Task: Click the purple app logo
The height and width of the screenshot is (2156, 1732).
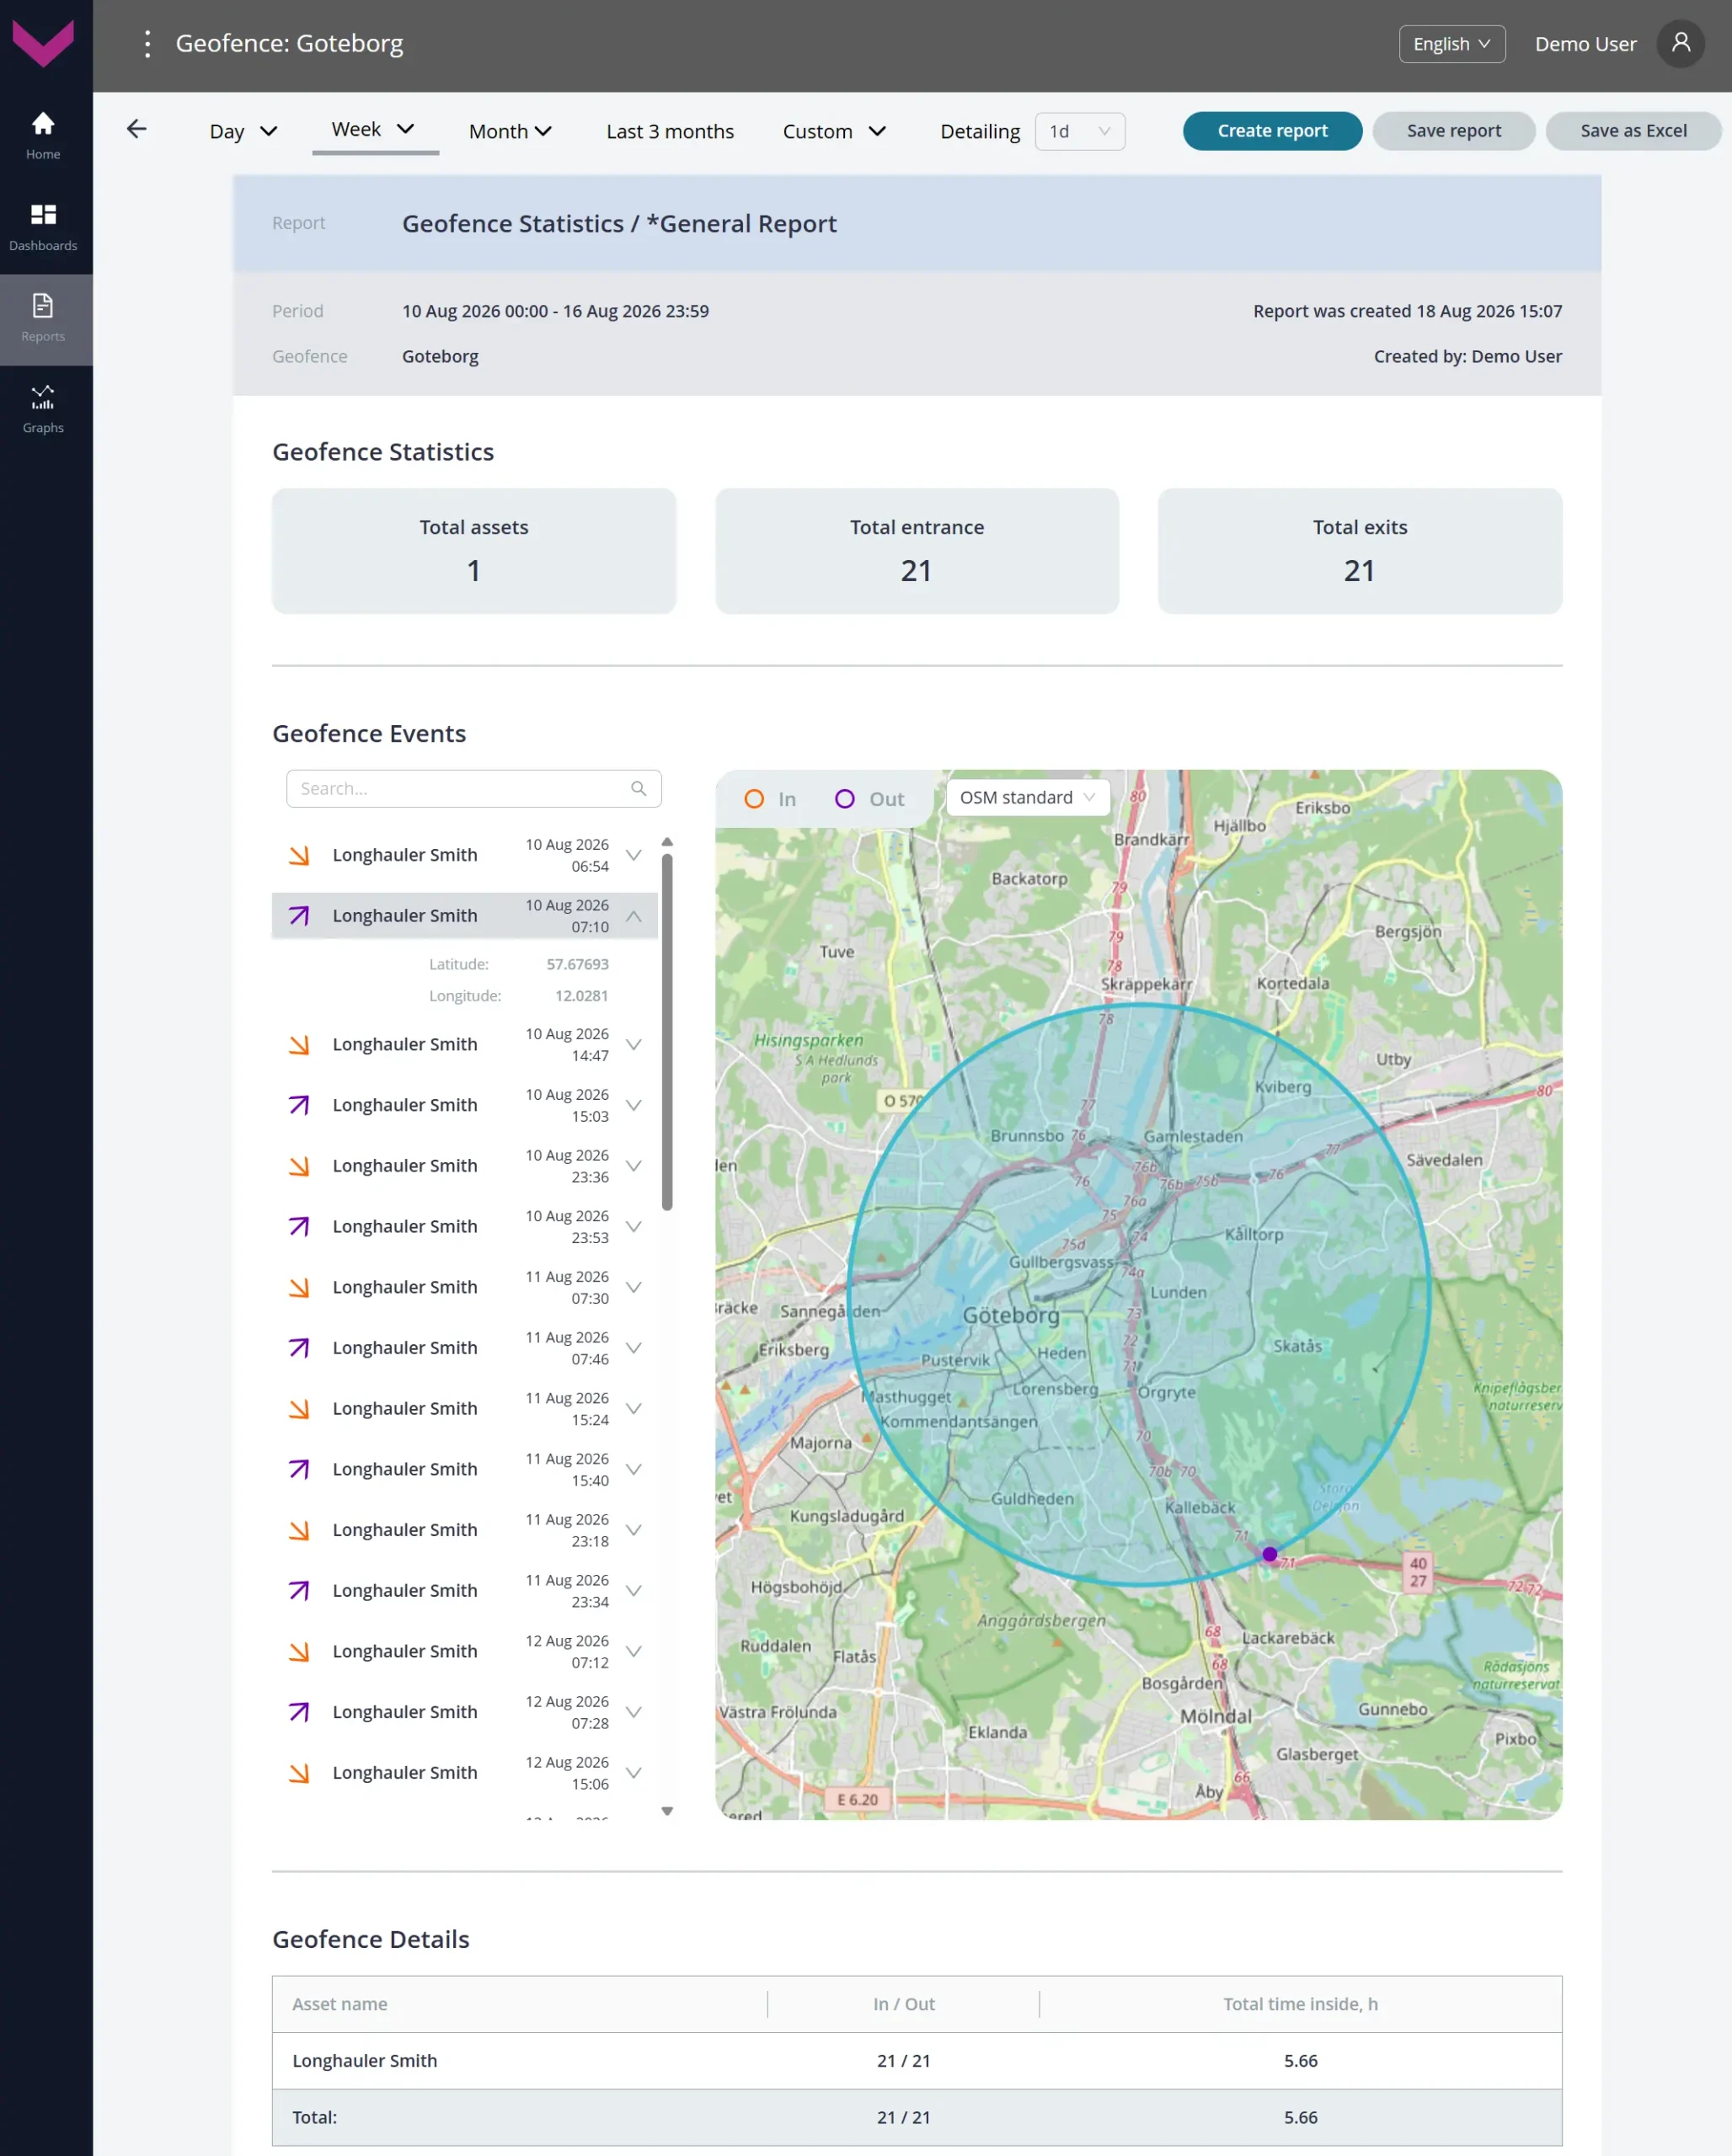Action: [43, 43]
